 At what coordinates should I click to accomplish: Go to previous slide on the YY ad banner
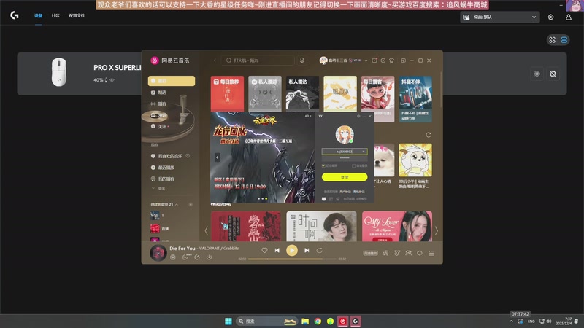click(217, 157)
